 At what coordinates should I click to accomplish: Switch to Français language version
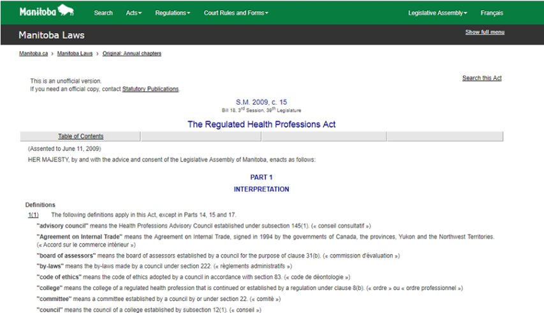492,13
